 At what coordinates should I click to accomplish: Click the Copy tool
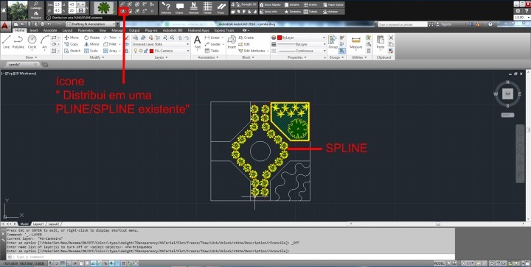tap(72, 44)
